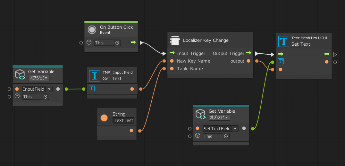Click the On Button Click event circle icon
This screenshot has width=345, height=166.
pyautogui.click(x=92, y=30)
